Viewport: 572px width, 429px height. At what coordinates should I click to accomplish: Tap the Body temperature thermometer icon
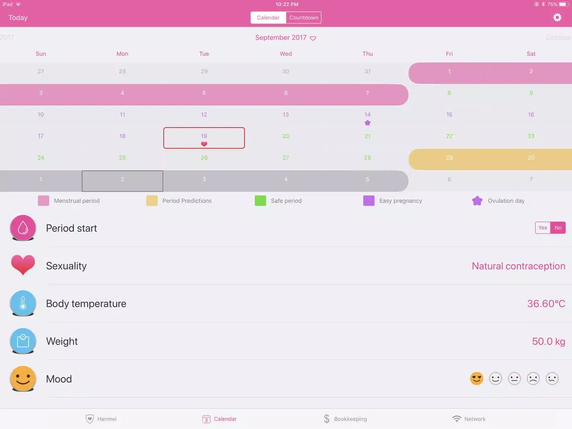pos(23,303)
